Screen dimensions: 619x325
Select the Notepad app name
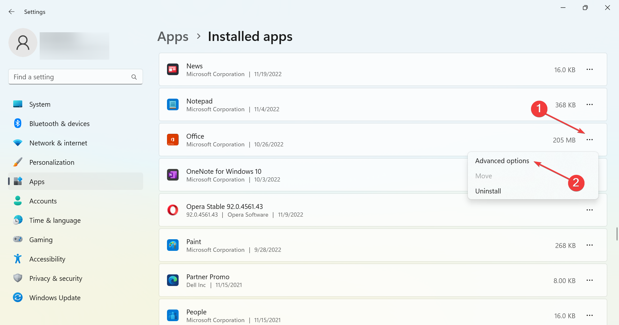pos(200,101)
